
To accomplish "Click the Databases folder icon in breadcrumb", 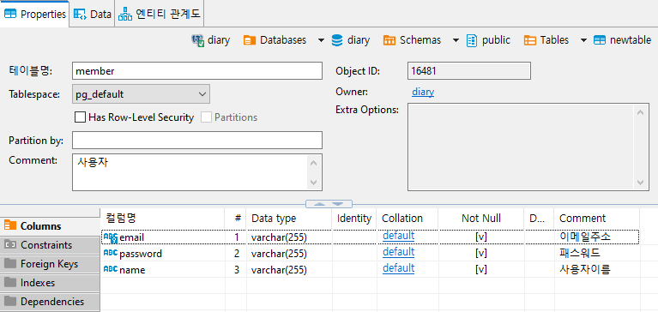I will 250,40.
